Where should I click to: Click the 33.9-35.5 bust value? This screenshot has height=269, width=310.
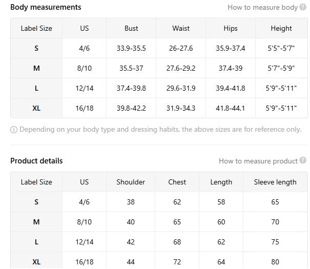coord(131,48)
